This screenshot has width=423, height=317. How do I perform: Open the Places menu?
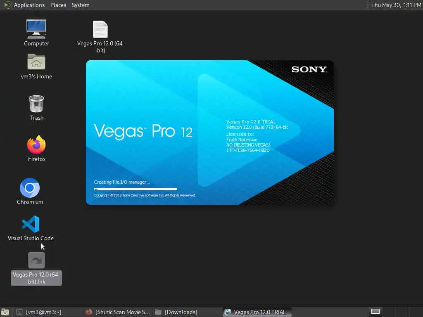point(58,5)
